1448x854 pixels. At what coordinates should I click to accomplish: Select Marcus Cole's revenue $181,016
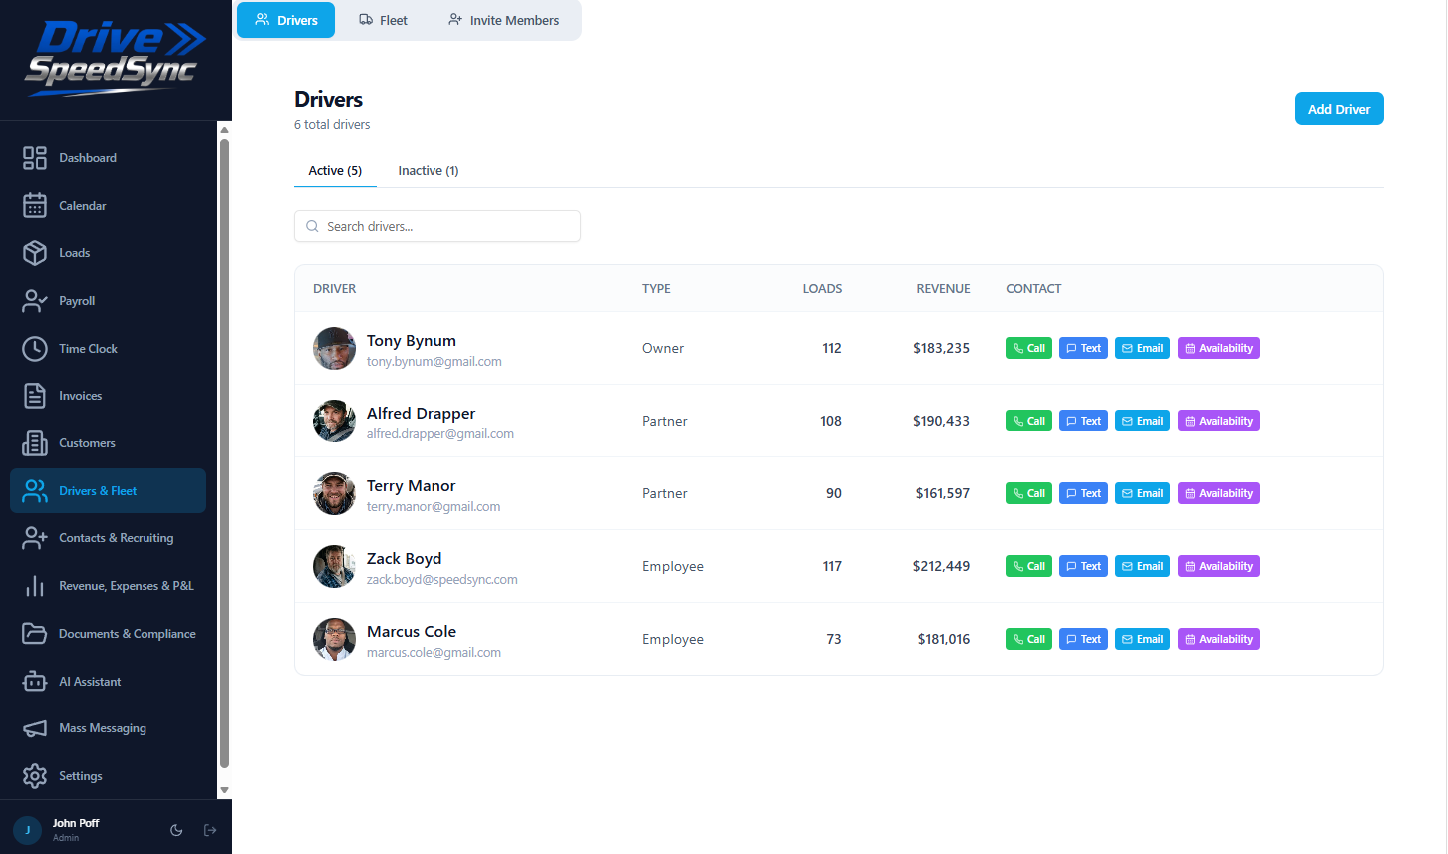click(x=944, y=639)
